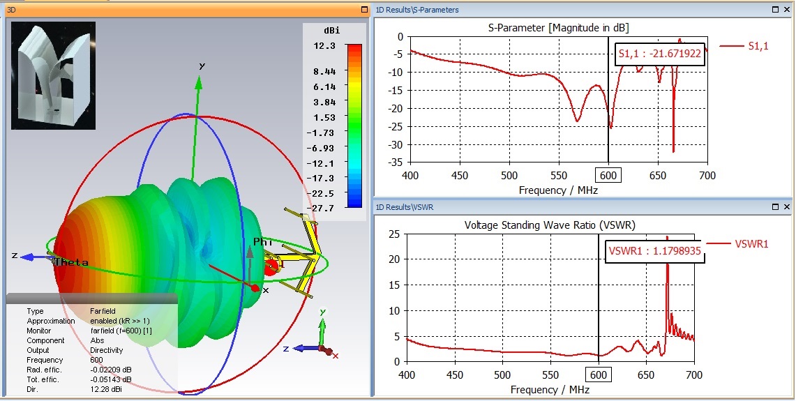Click the VSWR1 marker value box
Image resolution: width=796 pixels, height=401 pixels.
pyautogui.click(x=654, y=251)
